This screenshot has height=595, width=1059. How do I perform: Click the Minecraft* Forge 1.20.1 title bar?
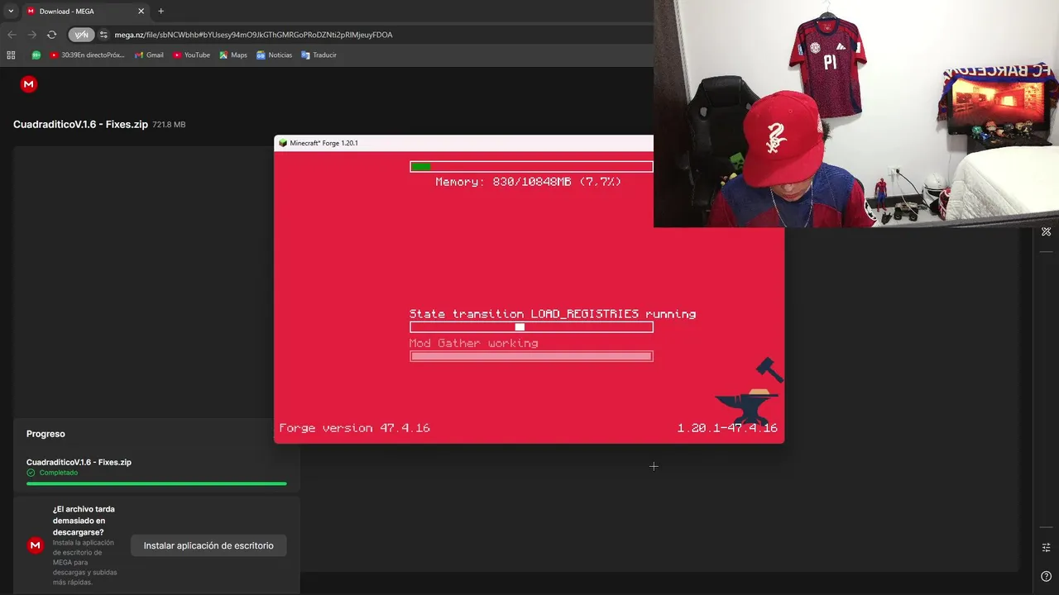(463, 143)
